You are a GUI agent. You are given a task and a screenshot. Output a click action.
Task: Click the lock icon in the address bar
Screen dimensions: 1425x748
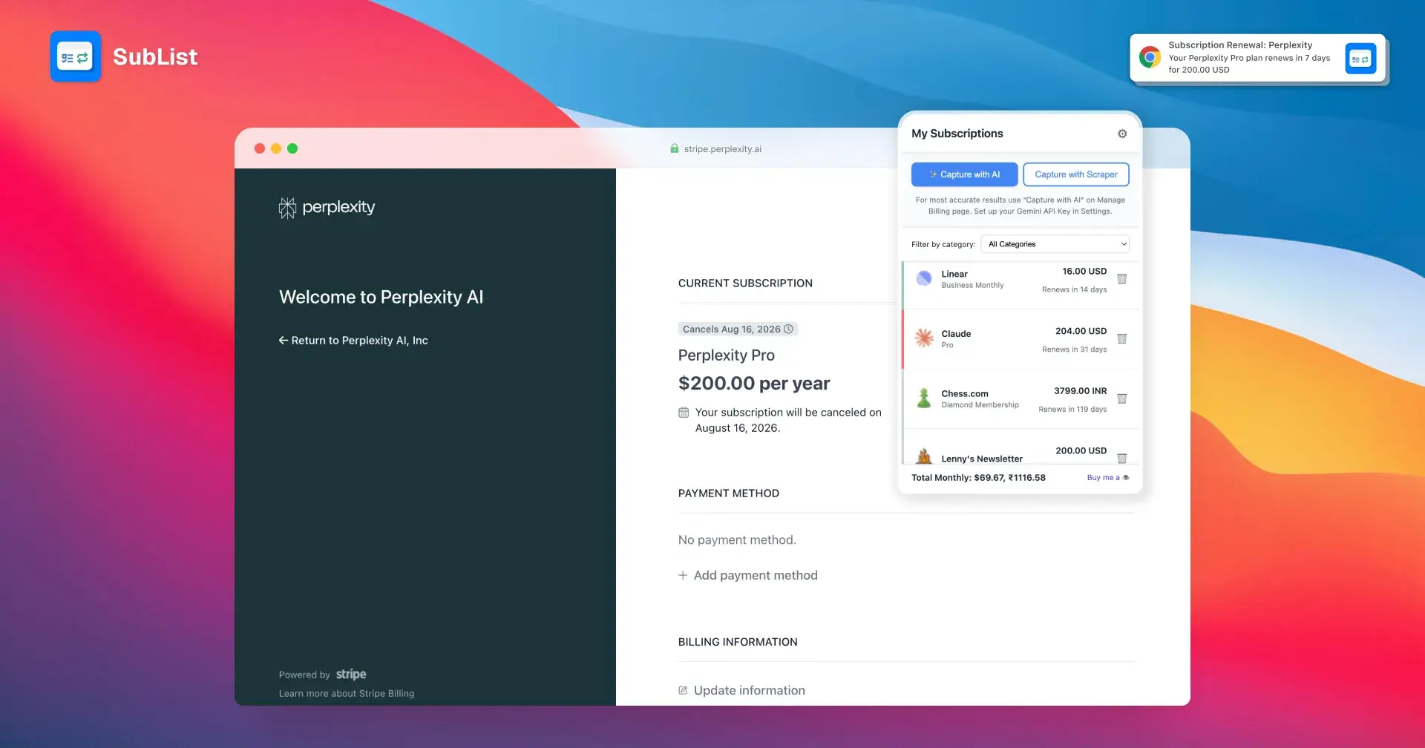pyautogui.click(x=675, y=148)
